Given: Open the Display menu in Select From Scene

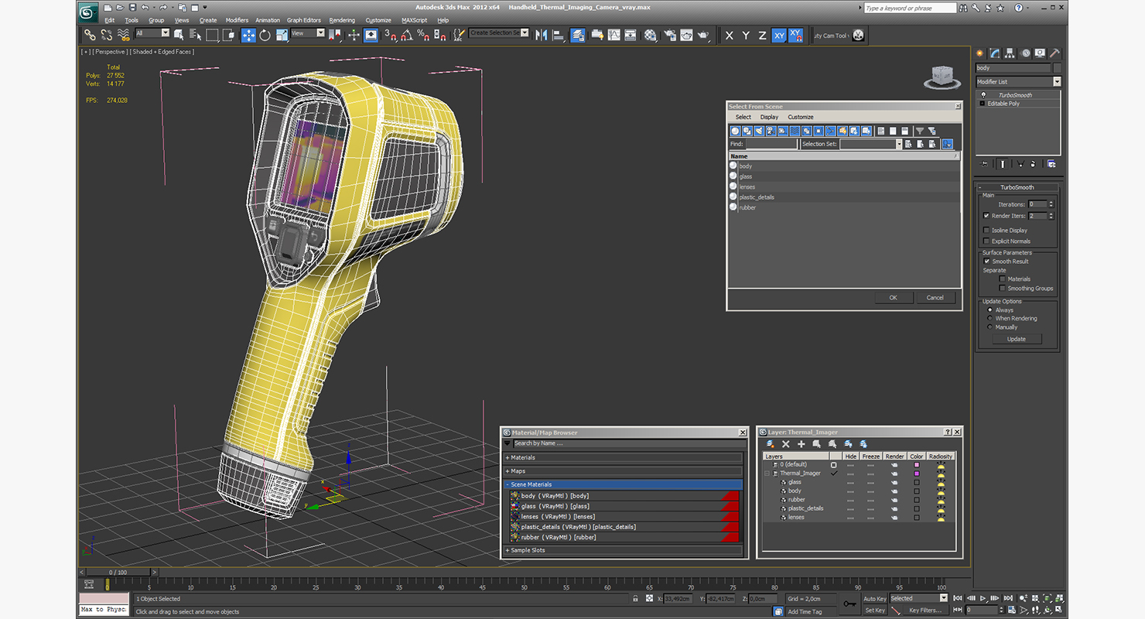Looking at the screenshot, I should pos(769,117).
